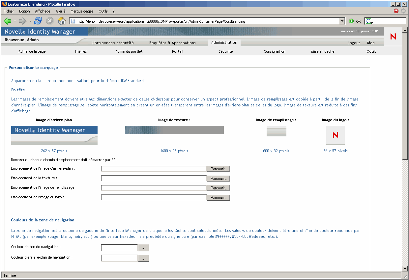Click the 'Bienvenue, Admin' text

coord(22,40)
